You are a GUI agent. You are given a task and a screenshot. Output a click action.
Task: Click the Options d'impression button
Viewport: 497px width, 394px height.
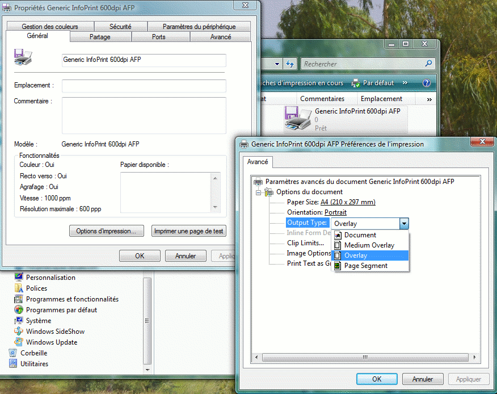point(106,231)
